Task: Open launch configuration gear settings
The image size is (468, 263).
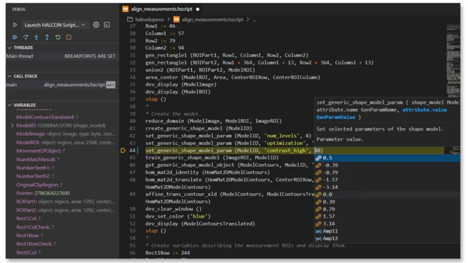Action: tap(96, 25)
